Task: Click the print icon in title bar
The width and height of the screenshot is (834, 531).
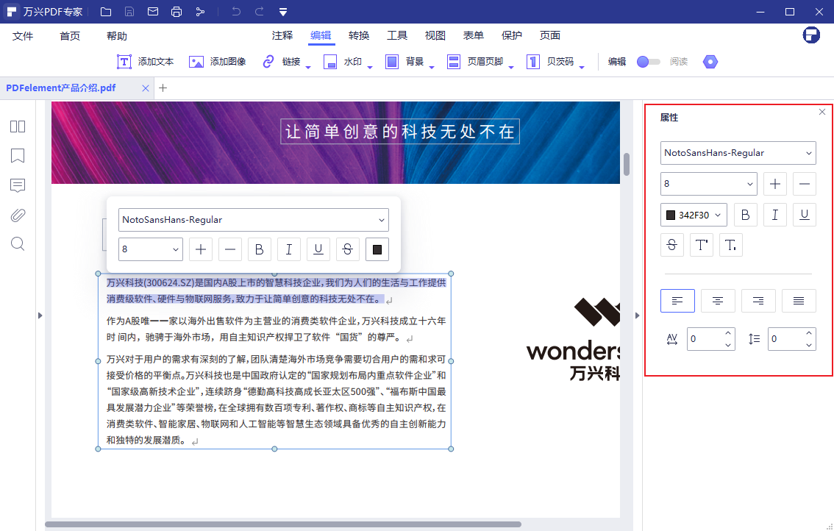Action: [x=177, y=11]
